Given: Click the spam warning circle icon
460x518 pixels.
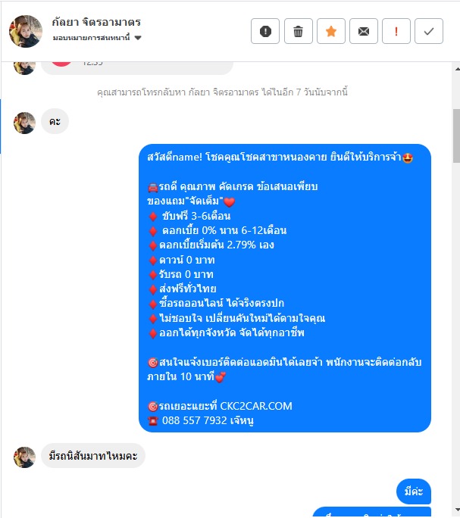Looking at the screenshot, I should 265,31.
